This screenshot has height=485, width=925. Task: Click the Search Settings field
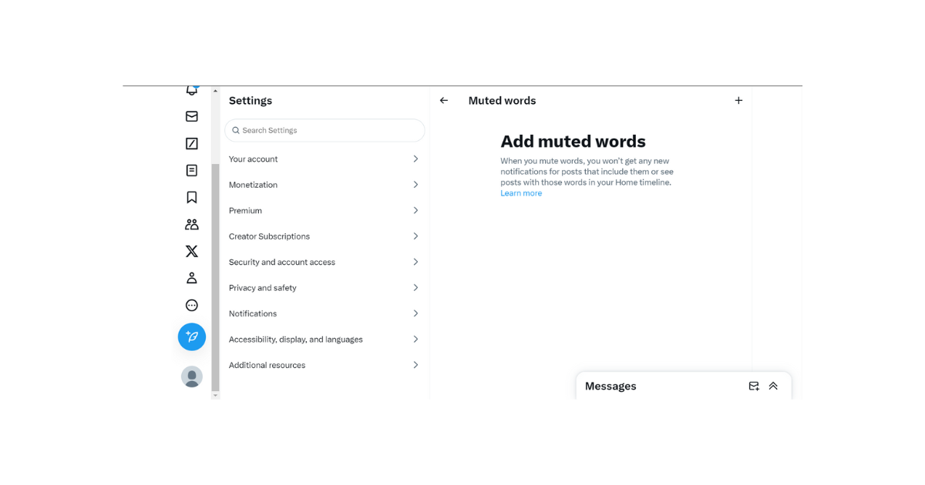(x=325, y=131)
